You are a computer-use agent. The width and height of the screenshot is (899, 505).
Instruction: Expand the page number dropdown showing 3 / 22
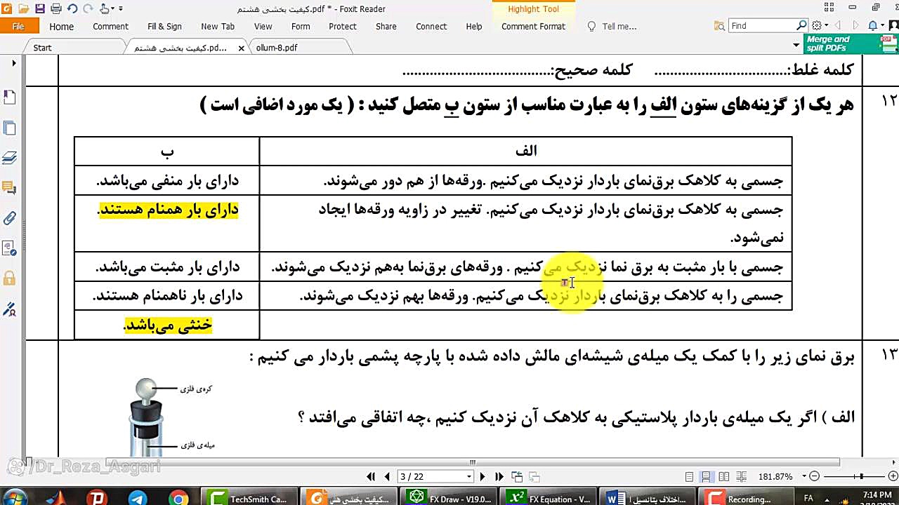[x=469, y=476]
